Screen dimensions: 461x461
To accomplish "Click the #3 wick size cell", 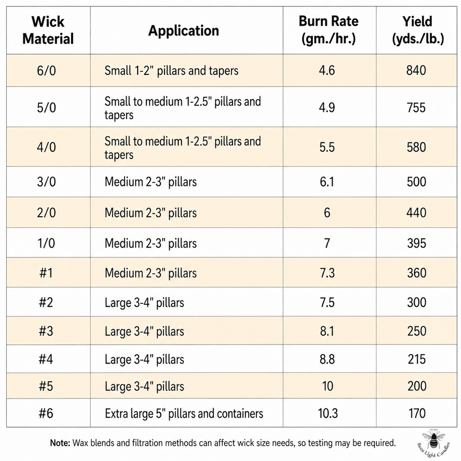I will pos(46,331).
